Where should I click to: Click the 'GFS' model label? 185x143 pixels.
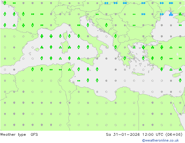[x=34, y=135]
